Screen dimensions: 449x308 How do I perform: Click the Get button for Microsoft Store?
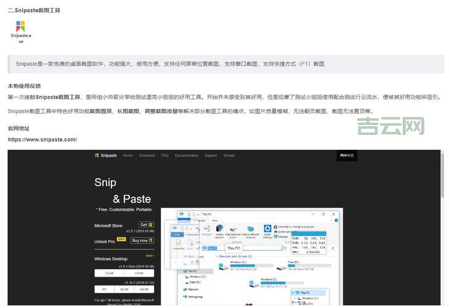[x=147, y=225]
